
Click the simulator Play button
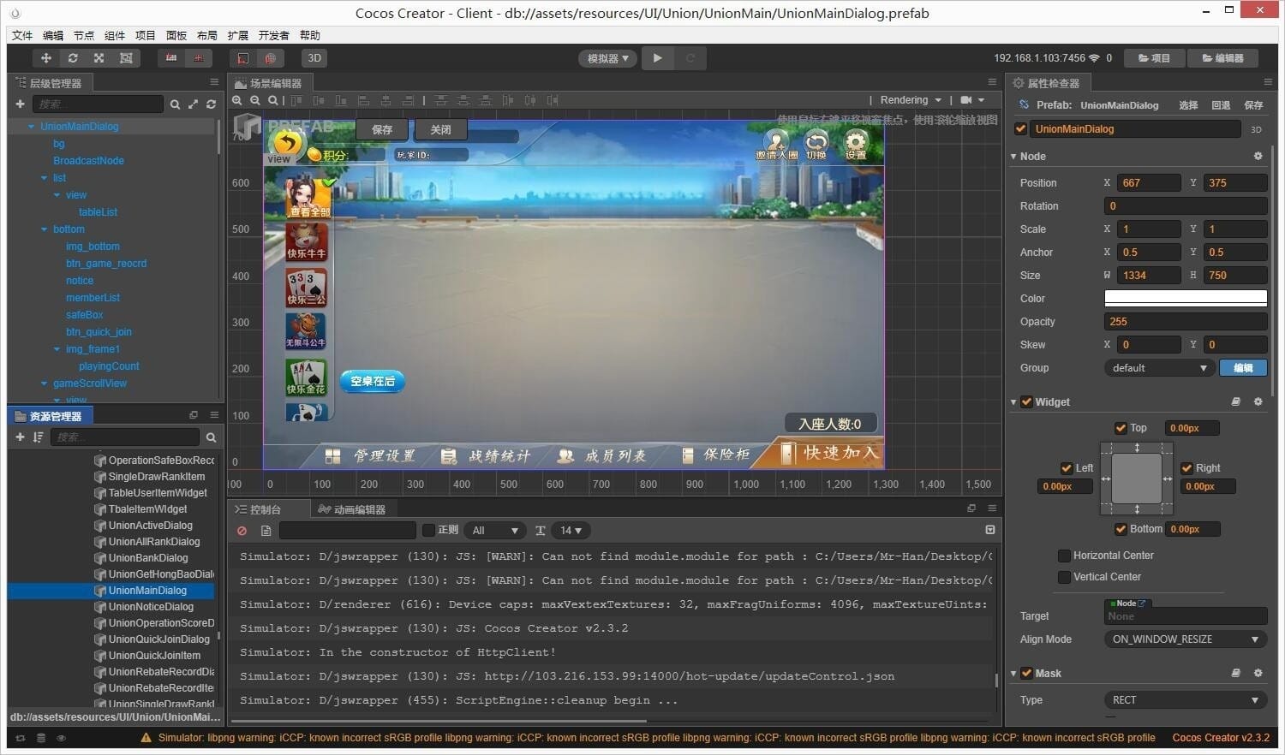click(657, 58)
